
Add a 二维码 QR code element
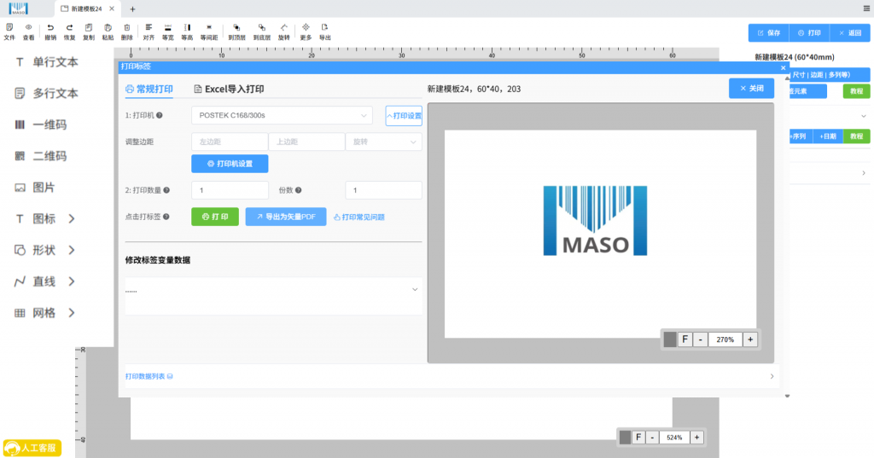pos(41,156)
